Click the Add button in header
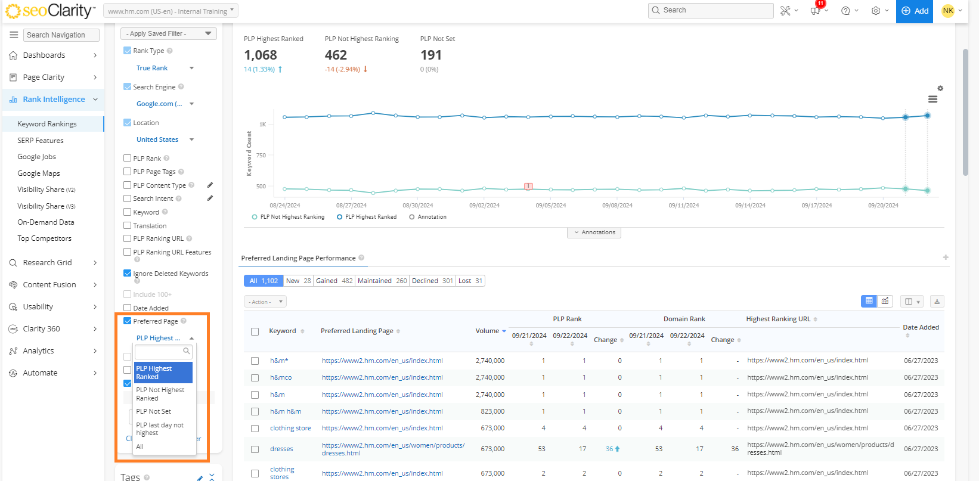Screen dimensions: 979x481 click(x=915, y=11)
